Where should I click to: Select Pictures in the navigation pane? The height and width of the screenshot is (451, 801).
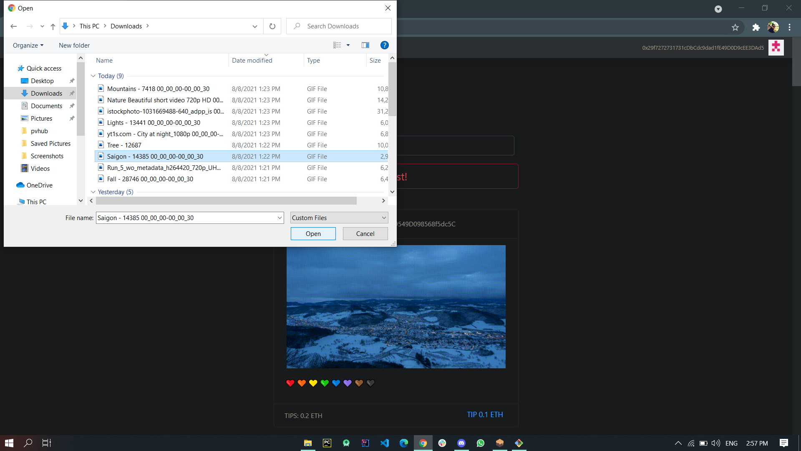pyautogui.click(x=41, y=119)
